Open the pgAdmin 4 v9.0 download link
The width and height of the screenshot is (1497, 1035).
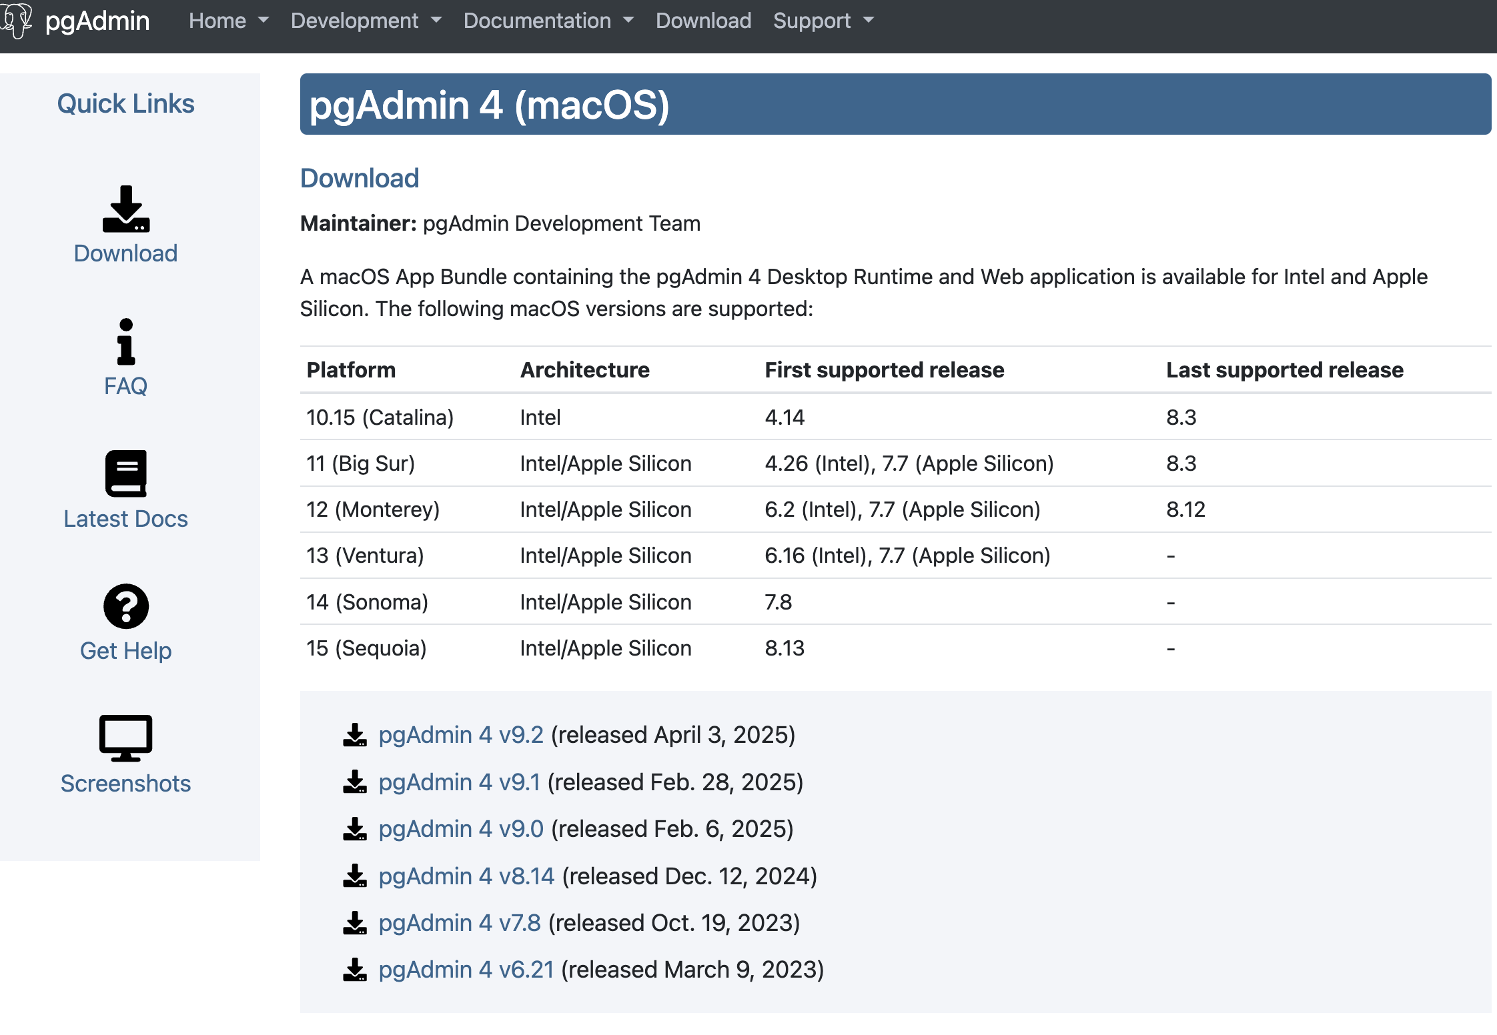click(461, 829)
